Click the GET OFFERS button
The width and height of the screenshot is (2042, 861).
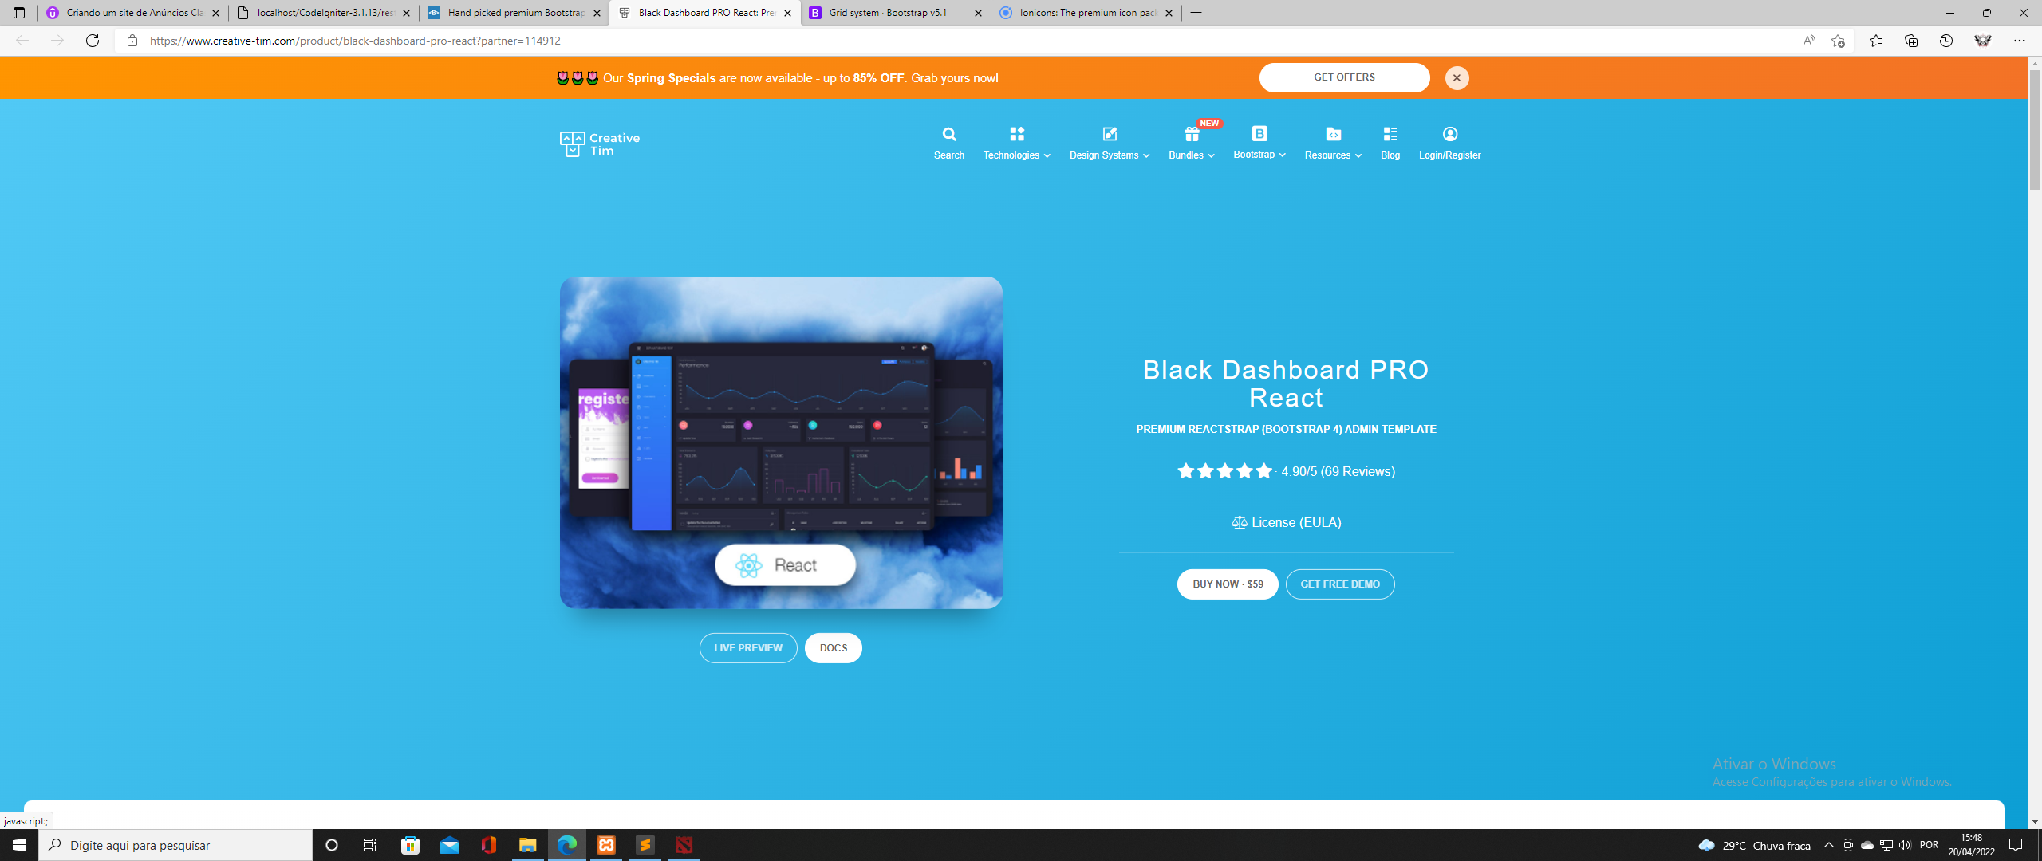pos(1344,77)
